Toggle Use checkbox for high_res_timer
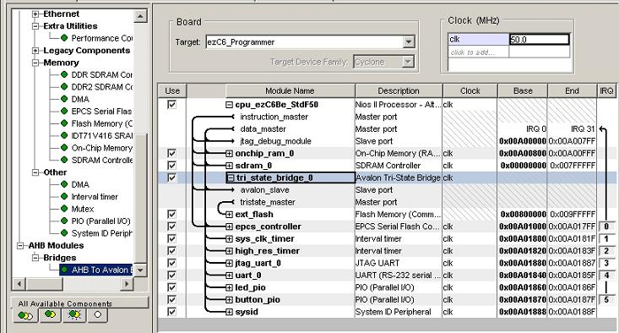This screenshot has height=333, width=619. click(171, 251)
